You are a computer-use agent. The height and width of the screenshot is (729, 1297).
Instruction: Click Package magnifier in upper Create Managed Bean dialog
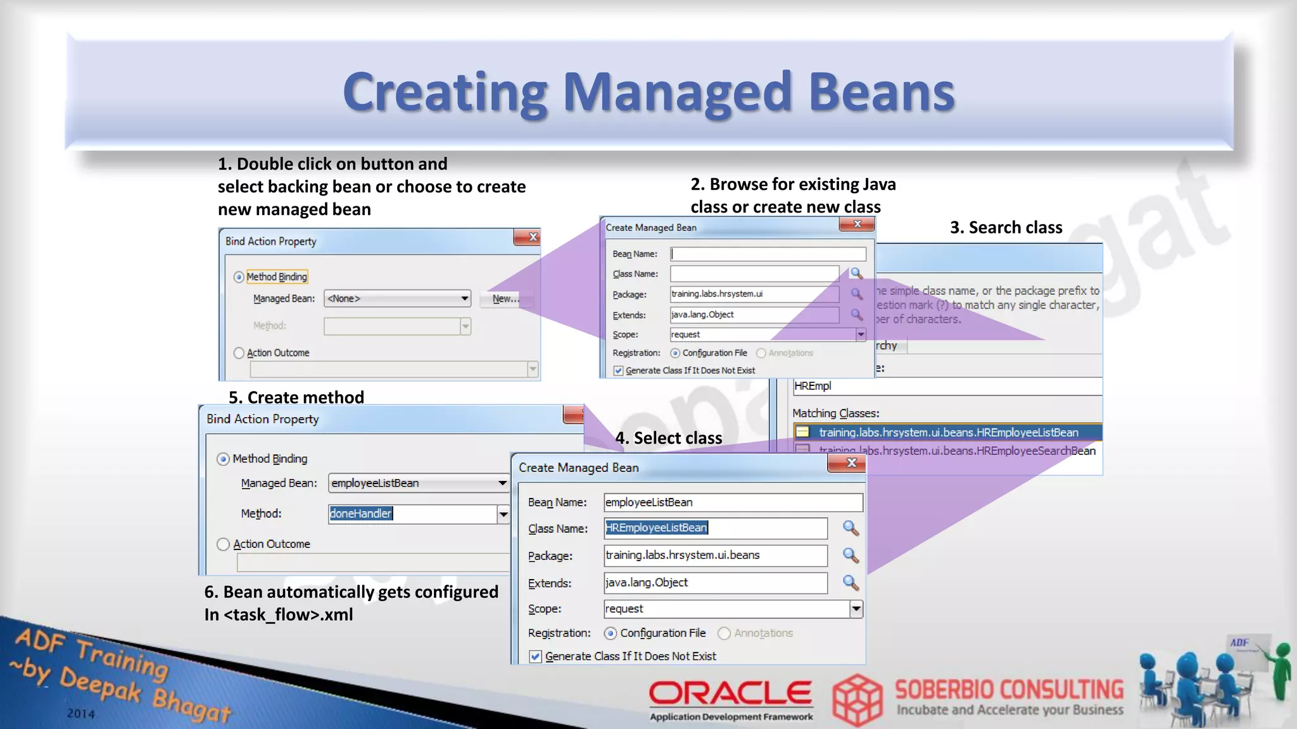tap(856, 294)
